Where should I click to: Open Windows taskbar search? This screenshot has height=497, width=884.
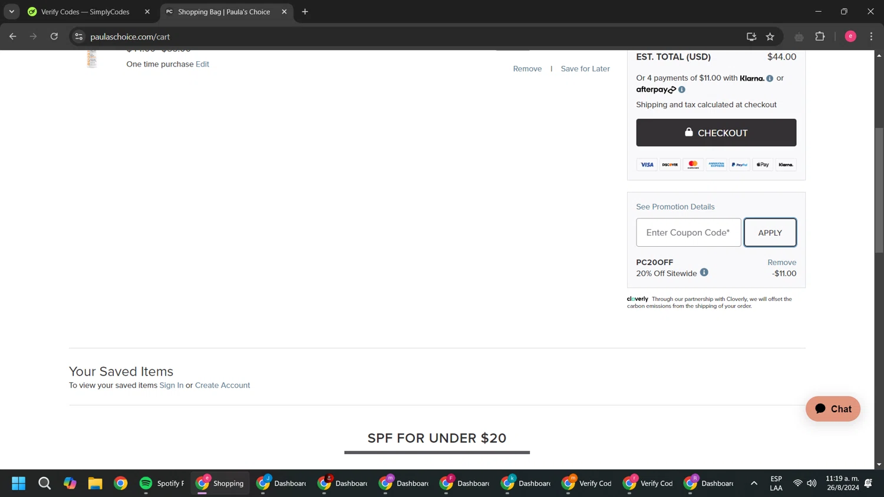click(x=44, y=483)
